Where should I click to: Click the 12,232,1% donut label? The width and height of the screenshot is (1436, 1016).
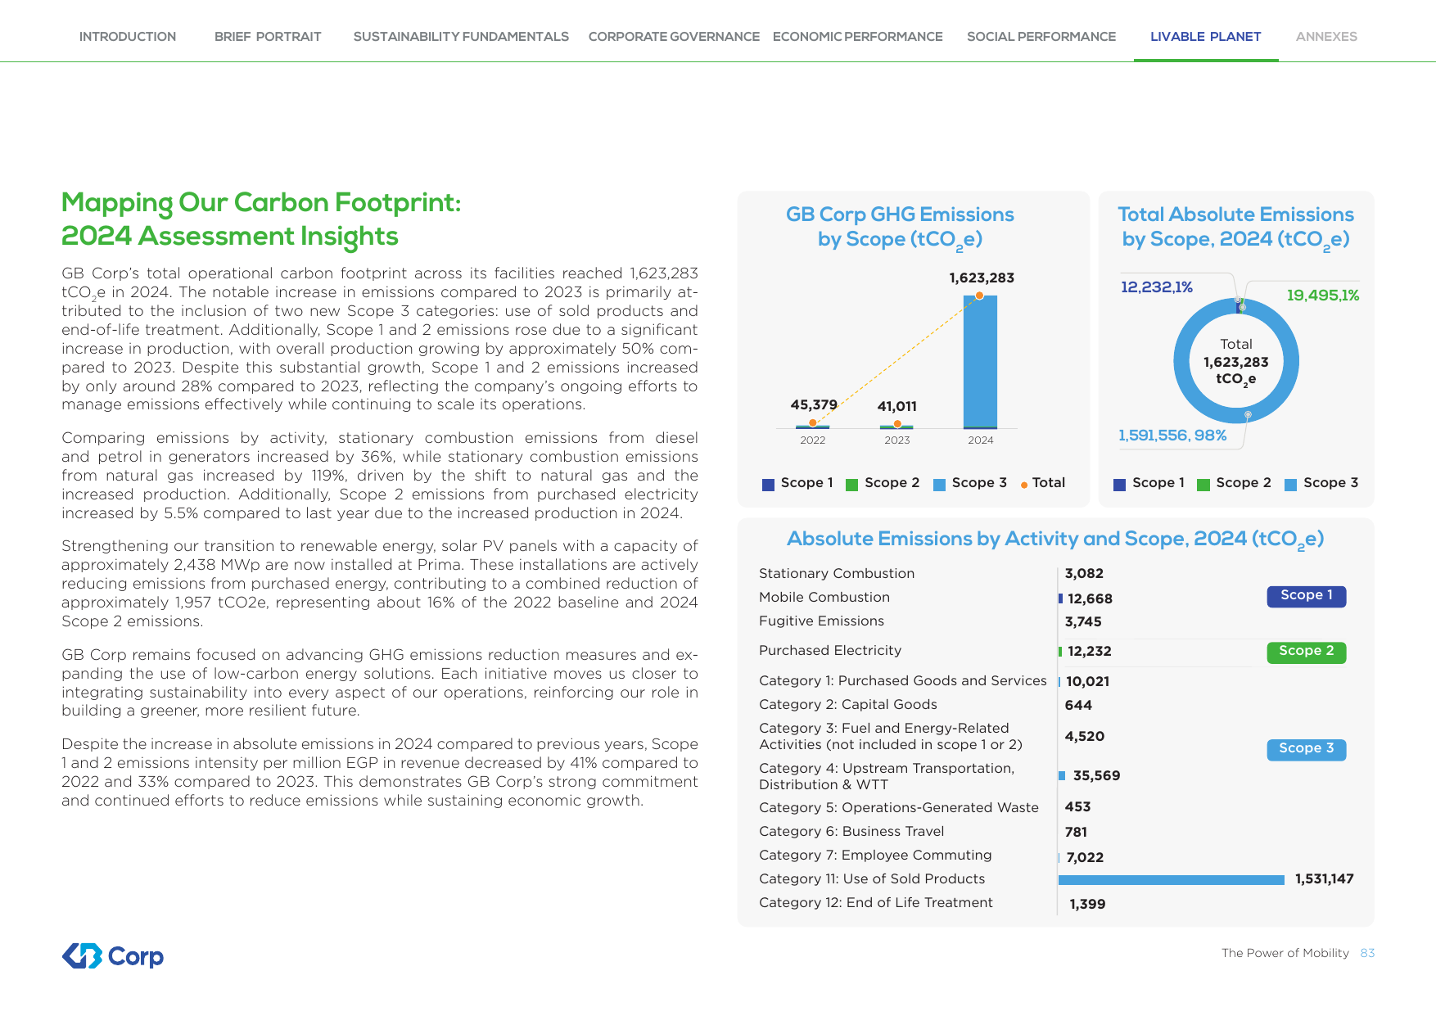click(x=1157, y=287)
